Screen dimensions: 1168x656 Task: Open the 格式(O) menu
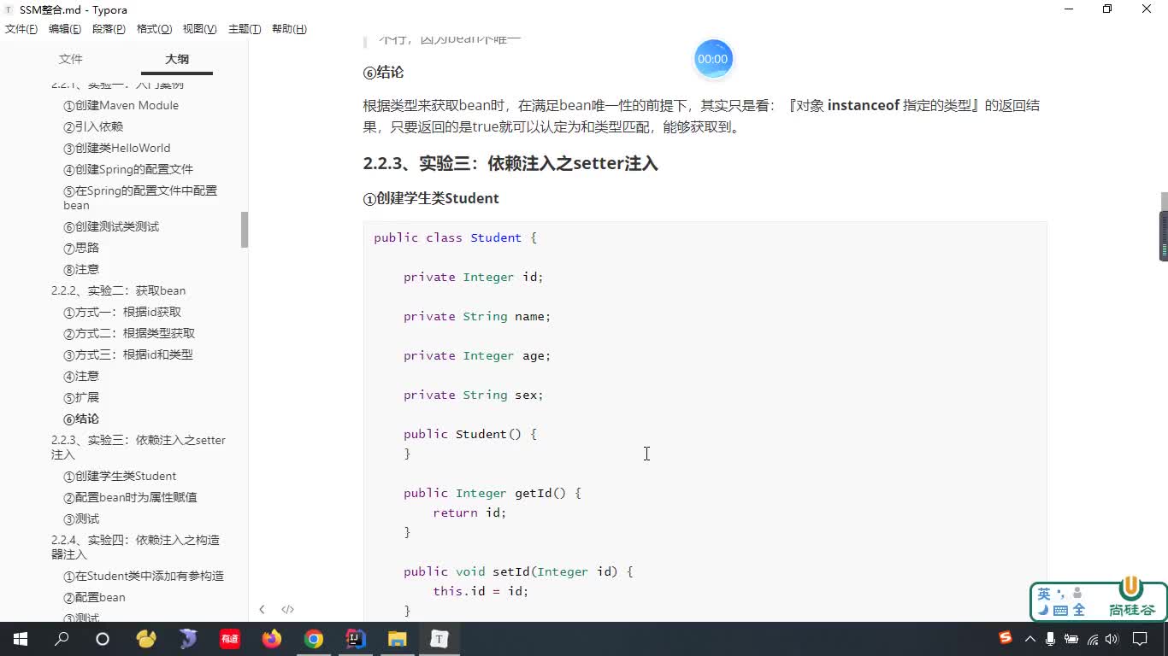pos(155,29)
